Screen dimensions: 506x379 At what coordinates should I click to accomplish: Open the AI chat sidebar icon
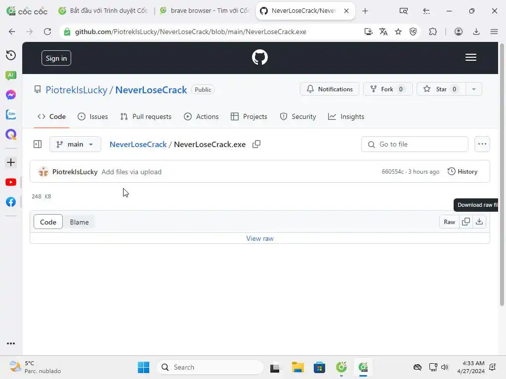click(x=11, y=76)
